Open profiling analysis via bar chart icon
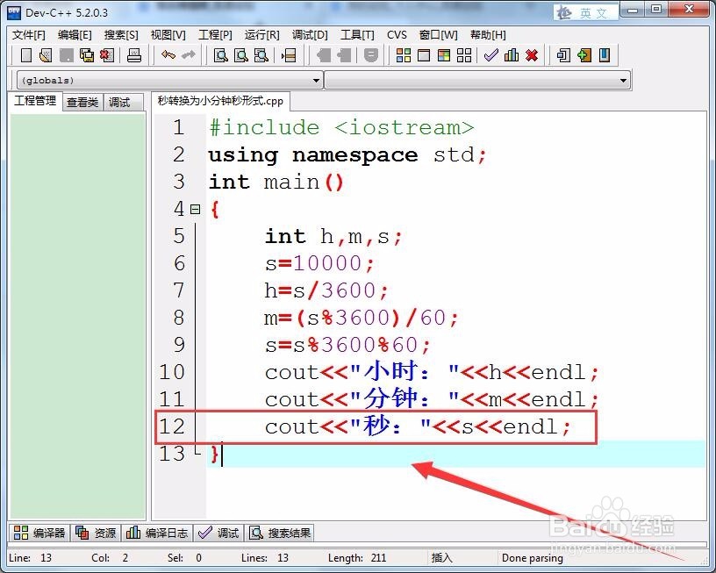Viewport: 716px width, 573px height. [x=510, y=54]
